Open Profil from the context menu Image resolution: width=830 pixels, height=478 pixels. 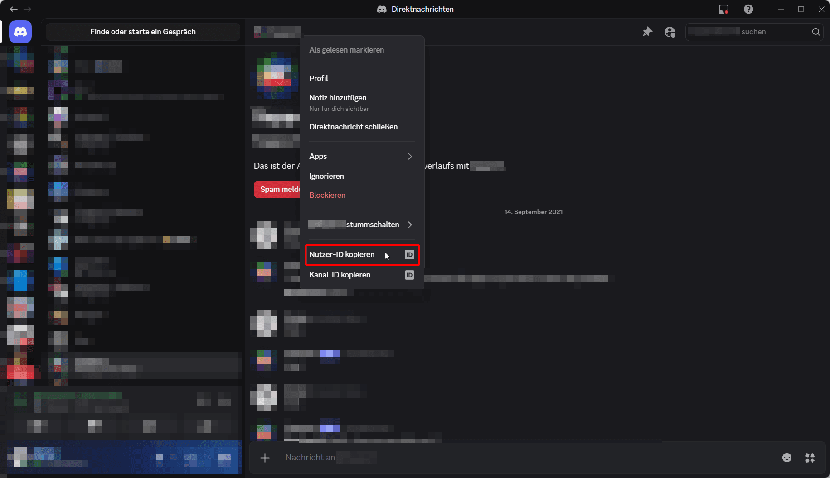319,78
